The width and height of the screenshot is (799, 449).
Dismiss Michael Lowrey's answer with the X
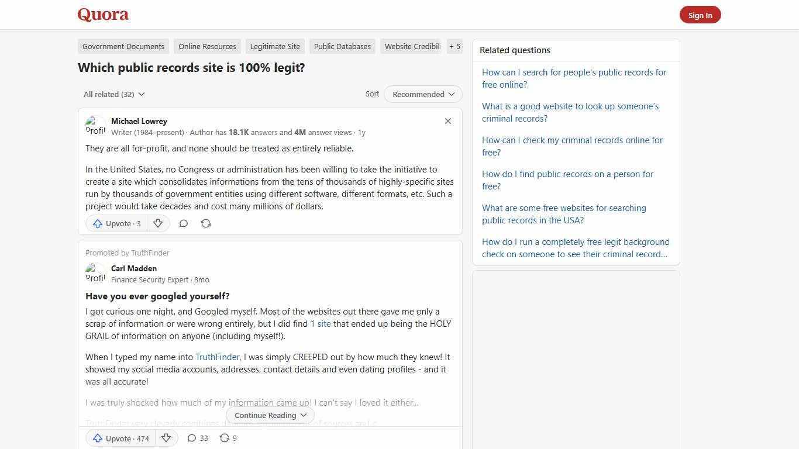(447, 121)
